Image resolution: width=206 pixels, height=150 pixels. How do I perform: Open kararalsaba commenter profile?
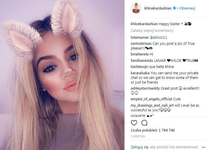tap(140, 73)
